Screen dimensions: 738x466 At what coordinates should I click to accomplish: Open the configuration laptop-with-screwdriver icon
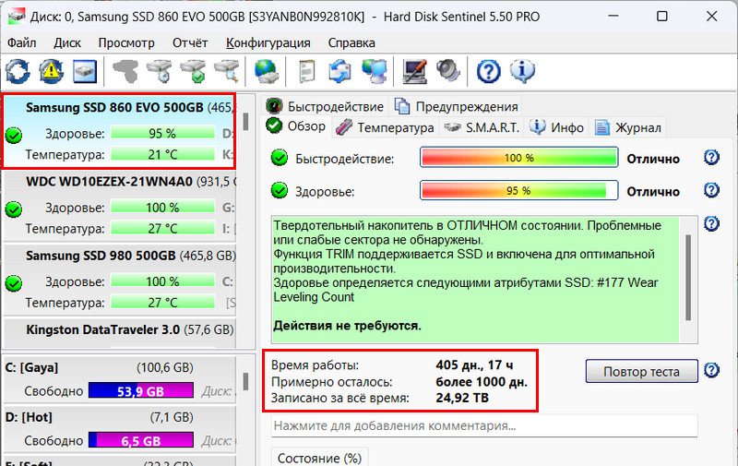tap(414, 72)
